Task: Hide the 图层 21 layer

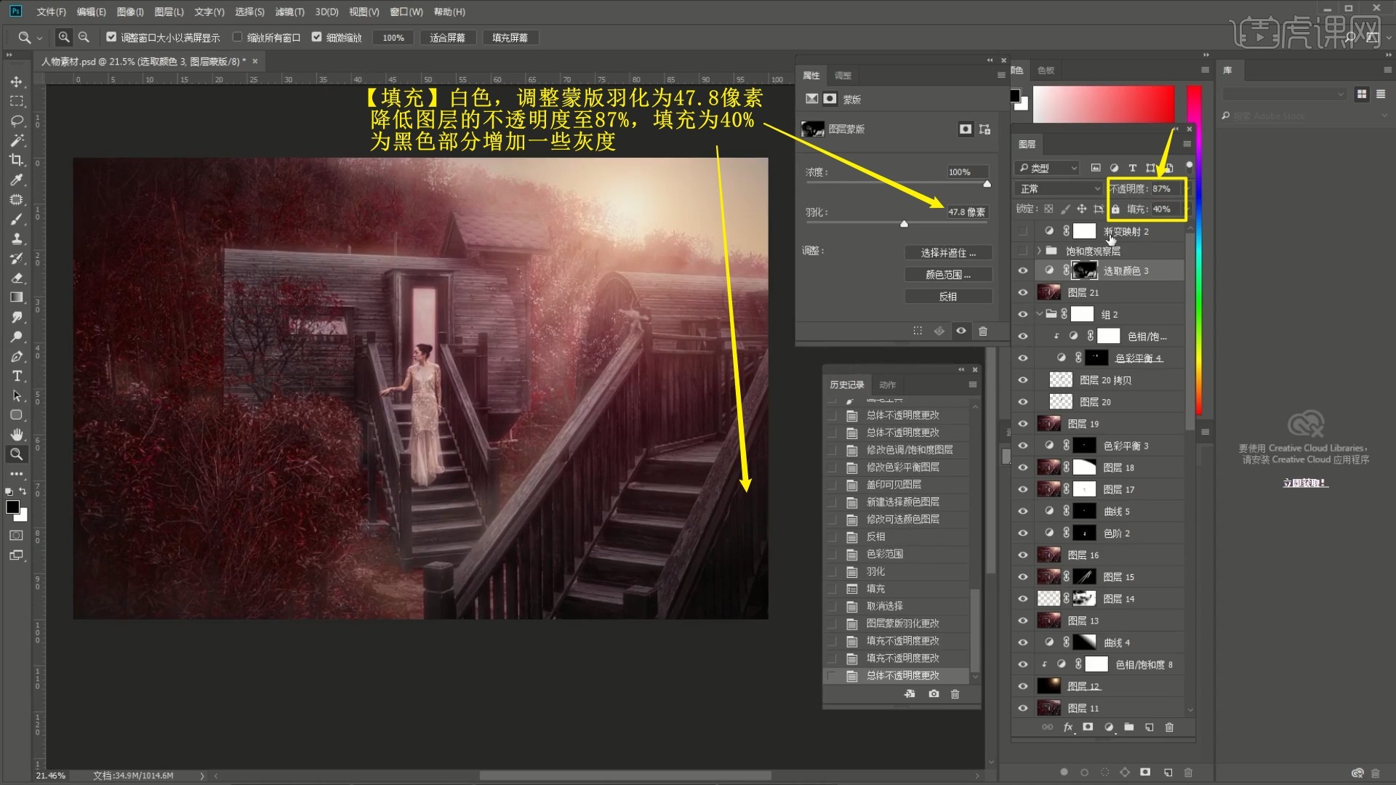Action: click(x=1023, y=292)
